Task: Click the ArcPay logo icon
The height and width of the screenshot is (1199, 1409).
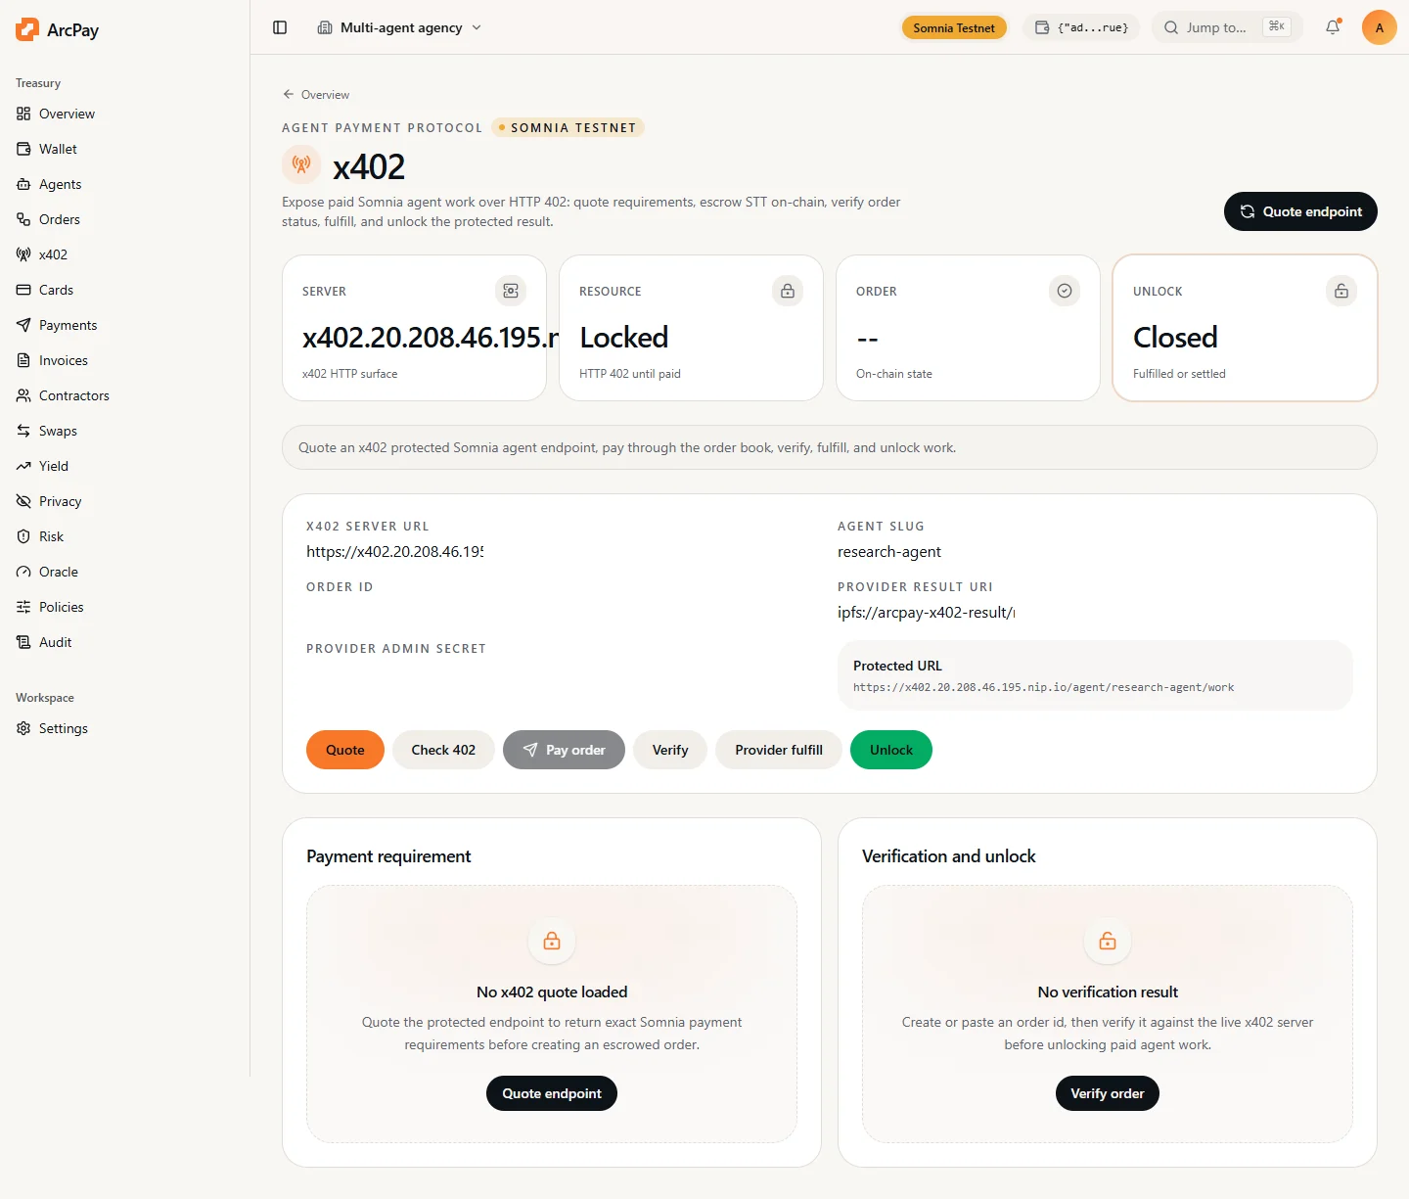Action: point(27,29)
